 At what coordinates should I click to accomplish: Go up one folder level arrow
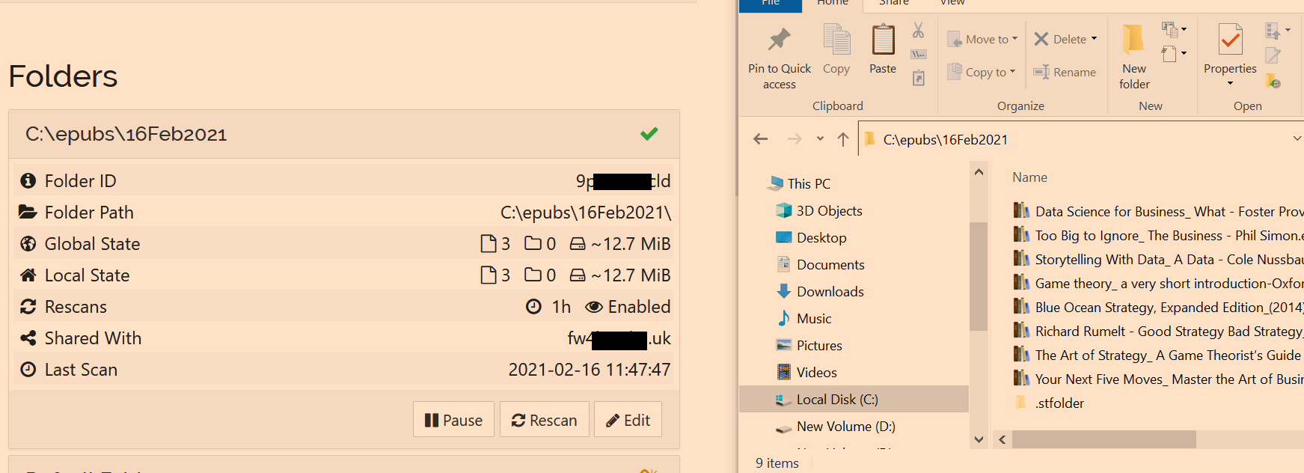pos(843,139)
